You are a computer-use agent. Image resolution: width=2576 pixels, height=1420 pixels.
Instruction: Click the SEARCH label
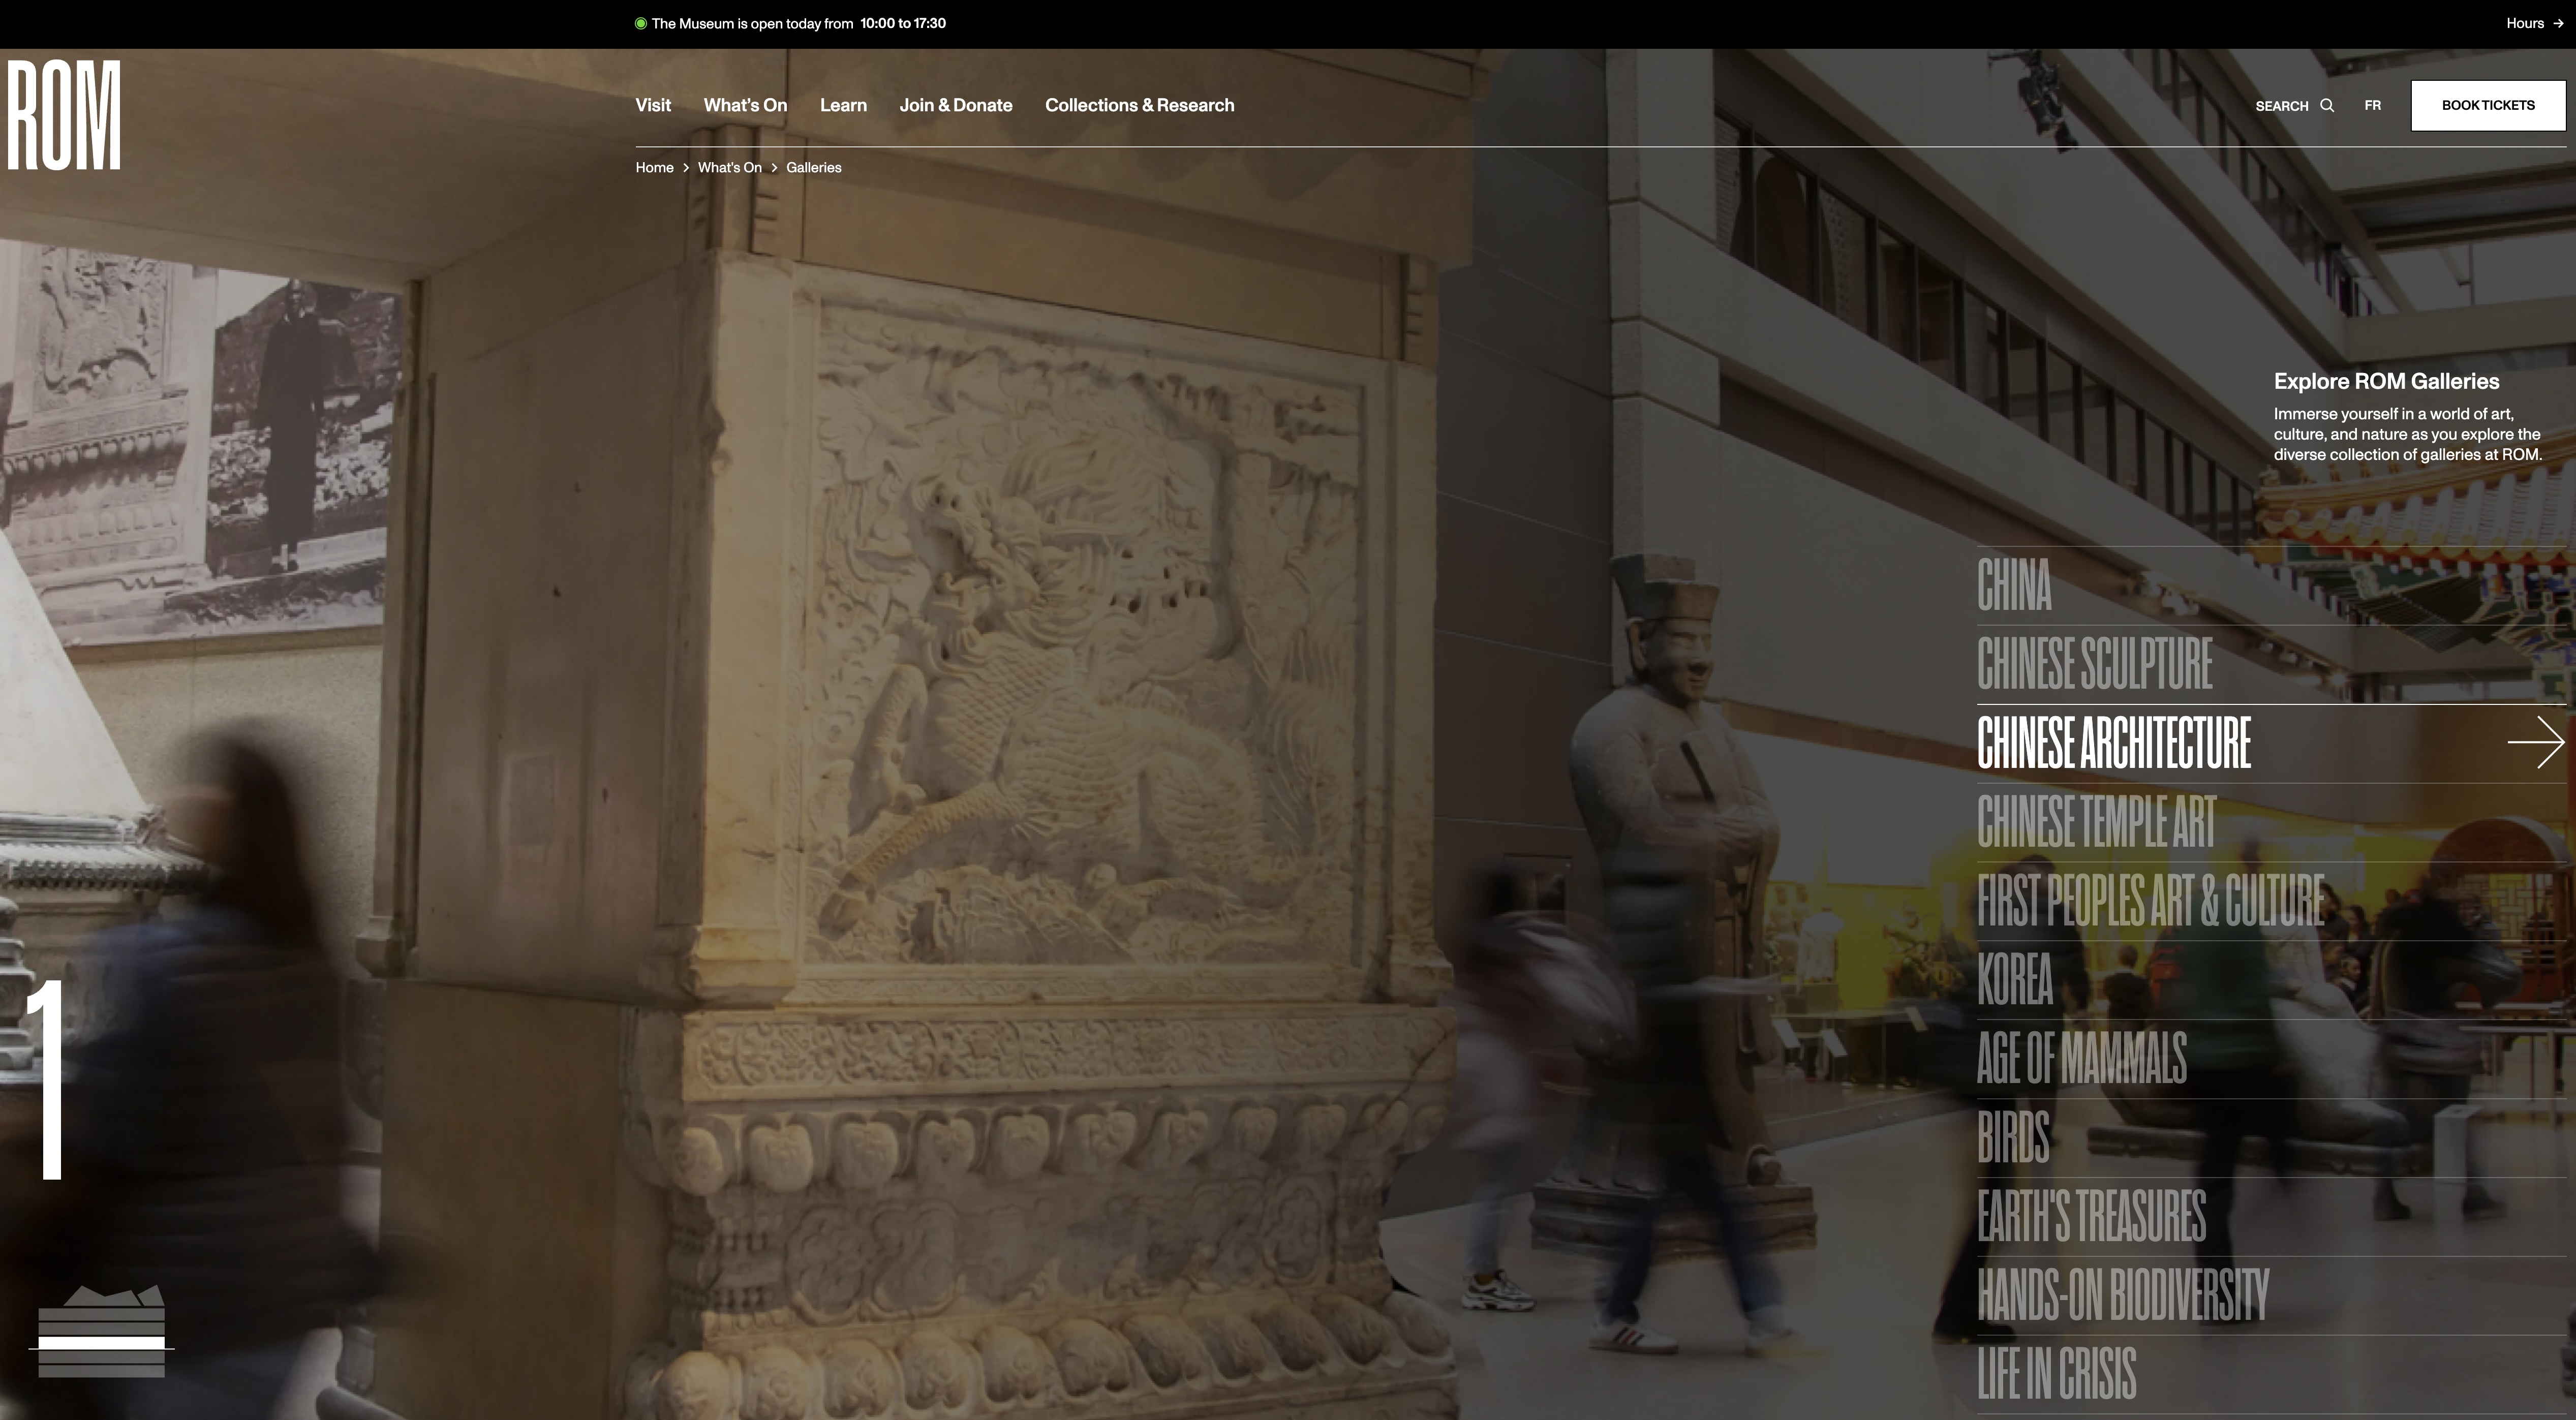[x=2282, y=106]
